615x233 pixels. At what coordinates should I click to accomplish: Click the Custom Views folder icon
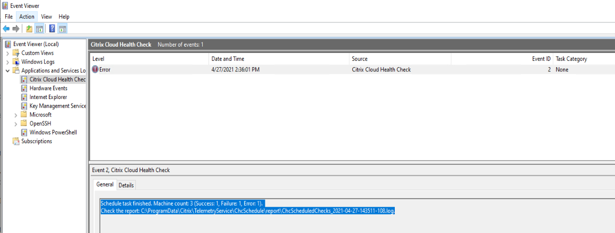16,53
